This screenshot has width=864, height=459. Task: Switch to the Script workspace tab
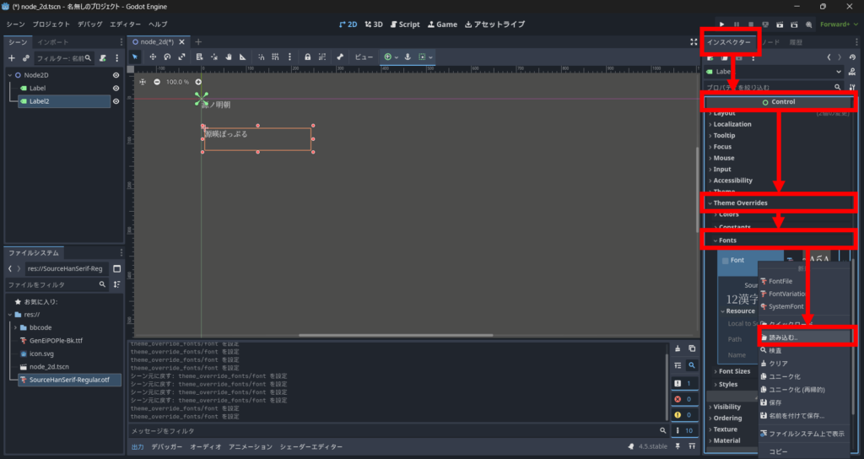click(x=404, y=24)
